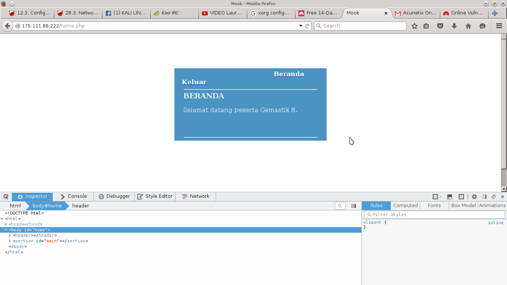Click the Keluar logout link
This screenshot has width=507, height=285.
click(194, 82)
